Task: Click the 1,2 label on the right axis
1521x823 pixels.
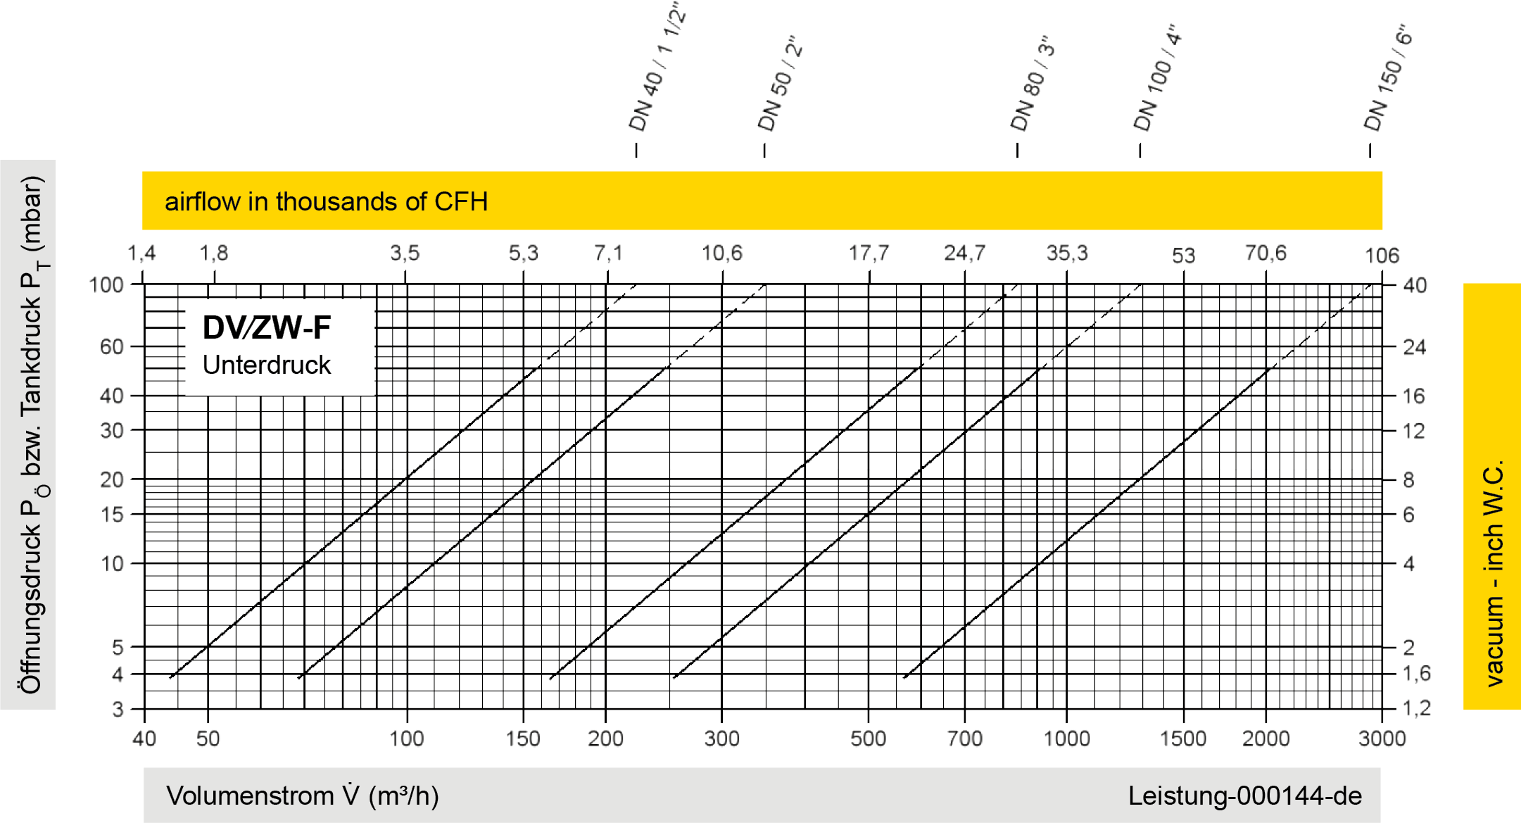Action: [x=1416, y=708]
